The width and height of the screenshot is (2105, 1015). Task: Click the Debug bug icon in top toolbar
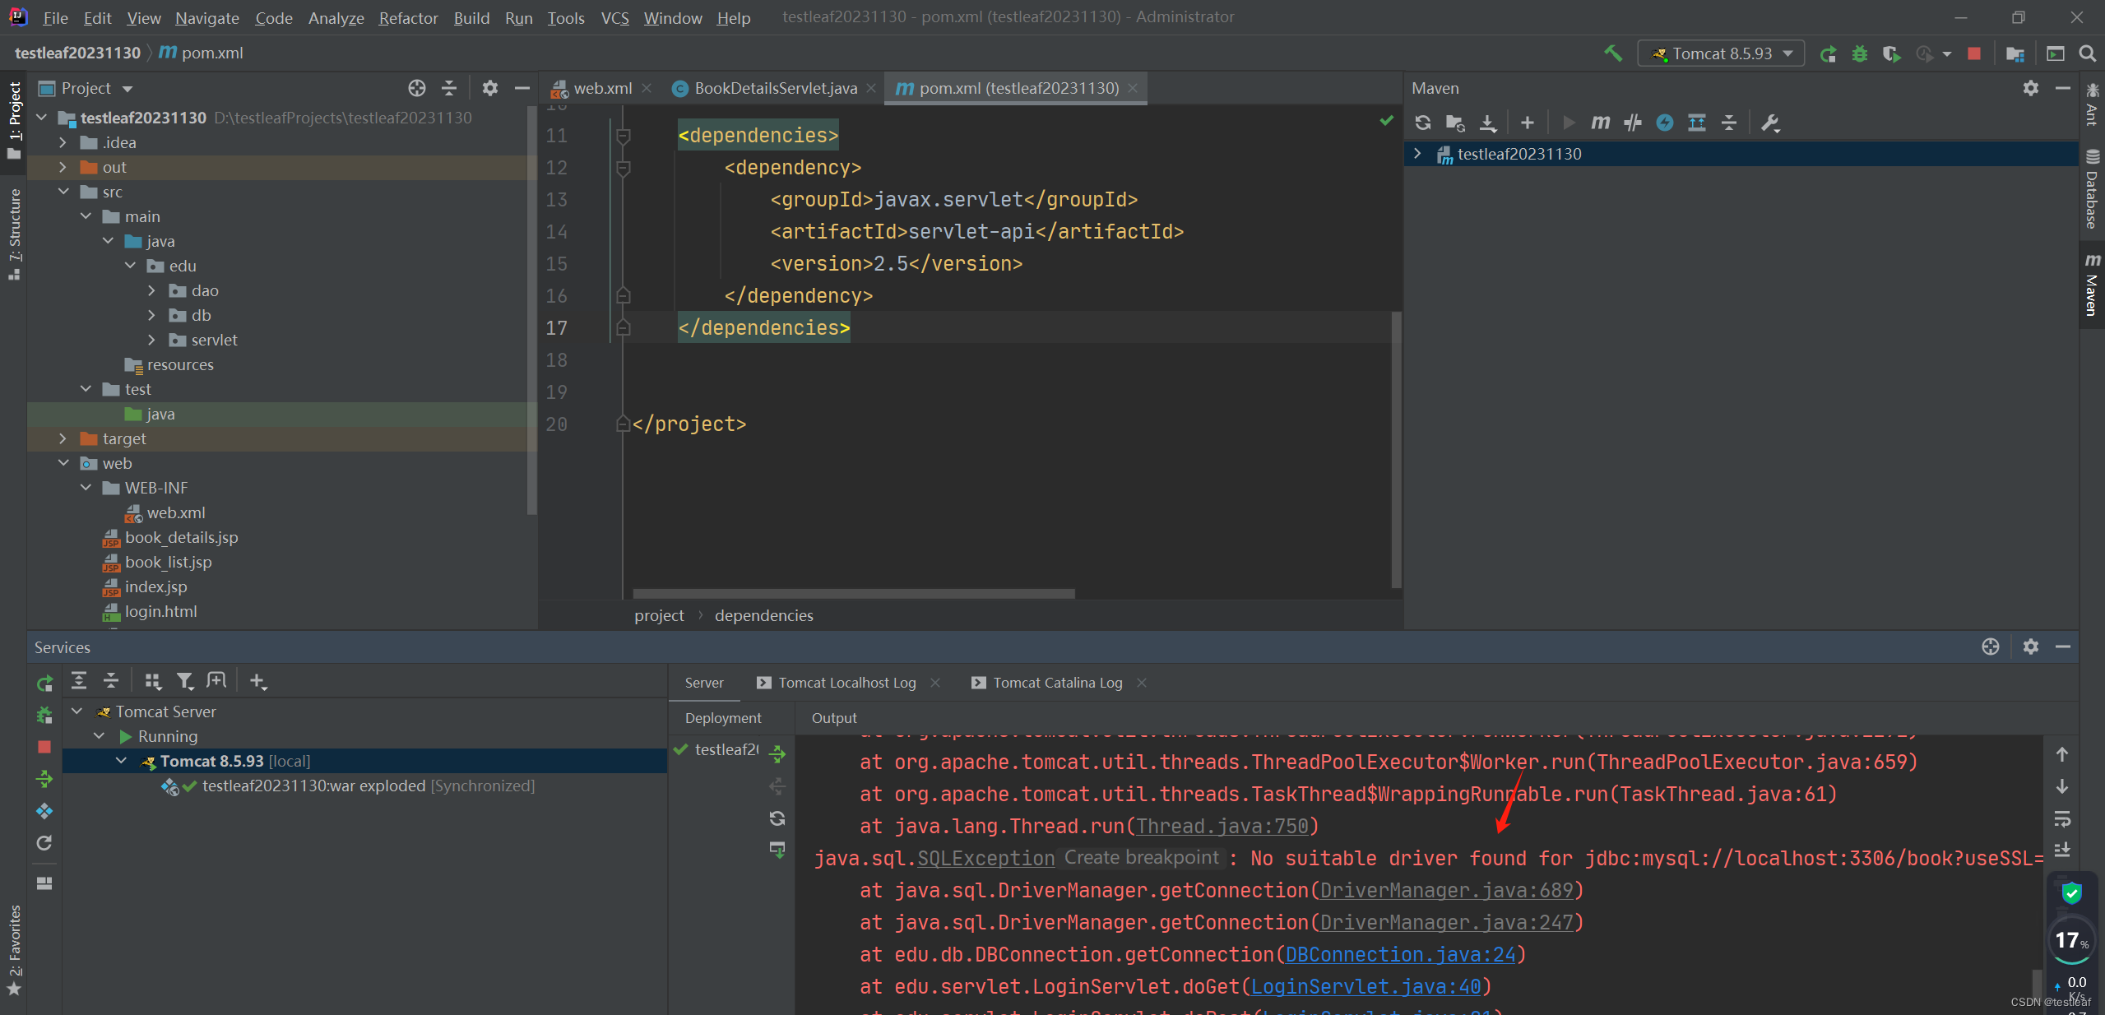point(1859,53)
